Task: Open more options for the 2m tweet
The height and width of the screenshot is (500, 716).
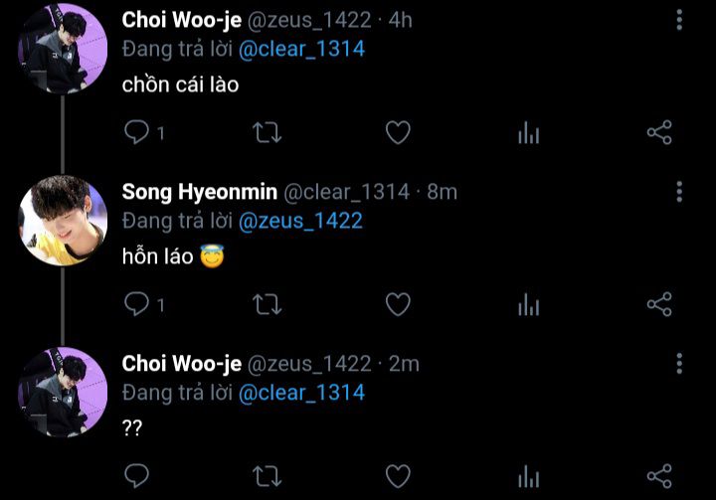Action: pyautogui.click(x=679, y=364)
